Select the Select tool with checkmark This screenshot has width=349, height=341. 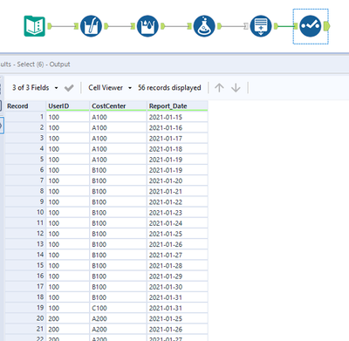[311, 26]
